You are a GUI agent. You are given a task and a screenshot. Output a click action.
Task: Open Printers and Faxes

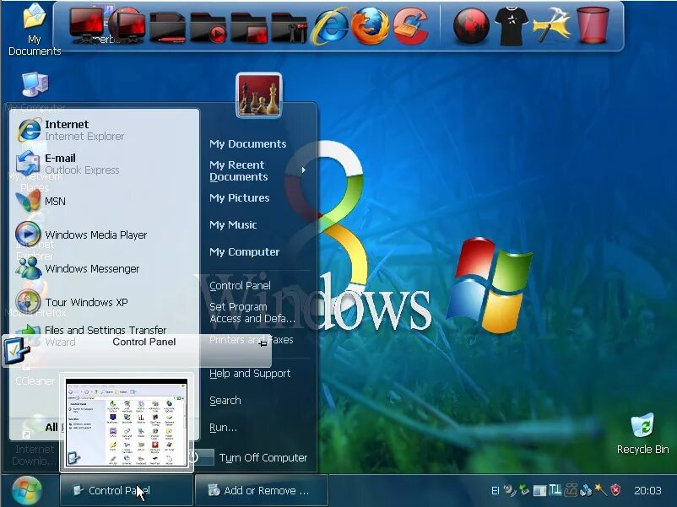tap(252, 340)
